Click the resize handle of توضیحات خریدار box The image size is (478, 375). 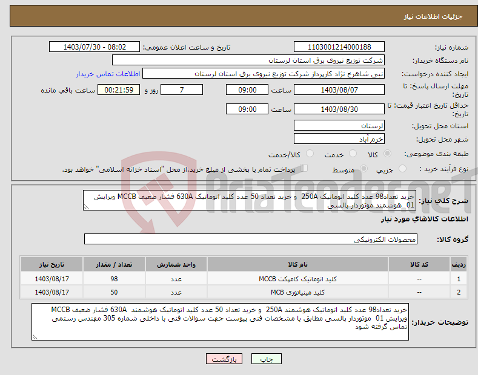tap(35, 337)
